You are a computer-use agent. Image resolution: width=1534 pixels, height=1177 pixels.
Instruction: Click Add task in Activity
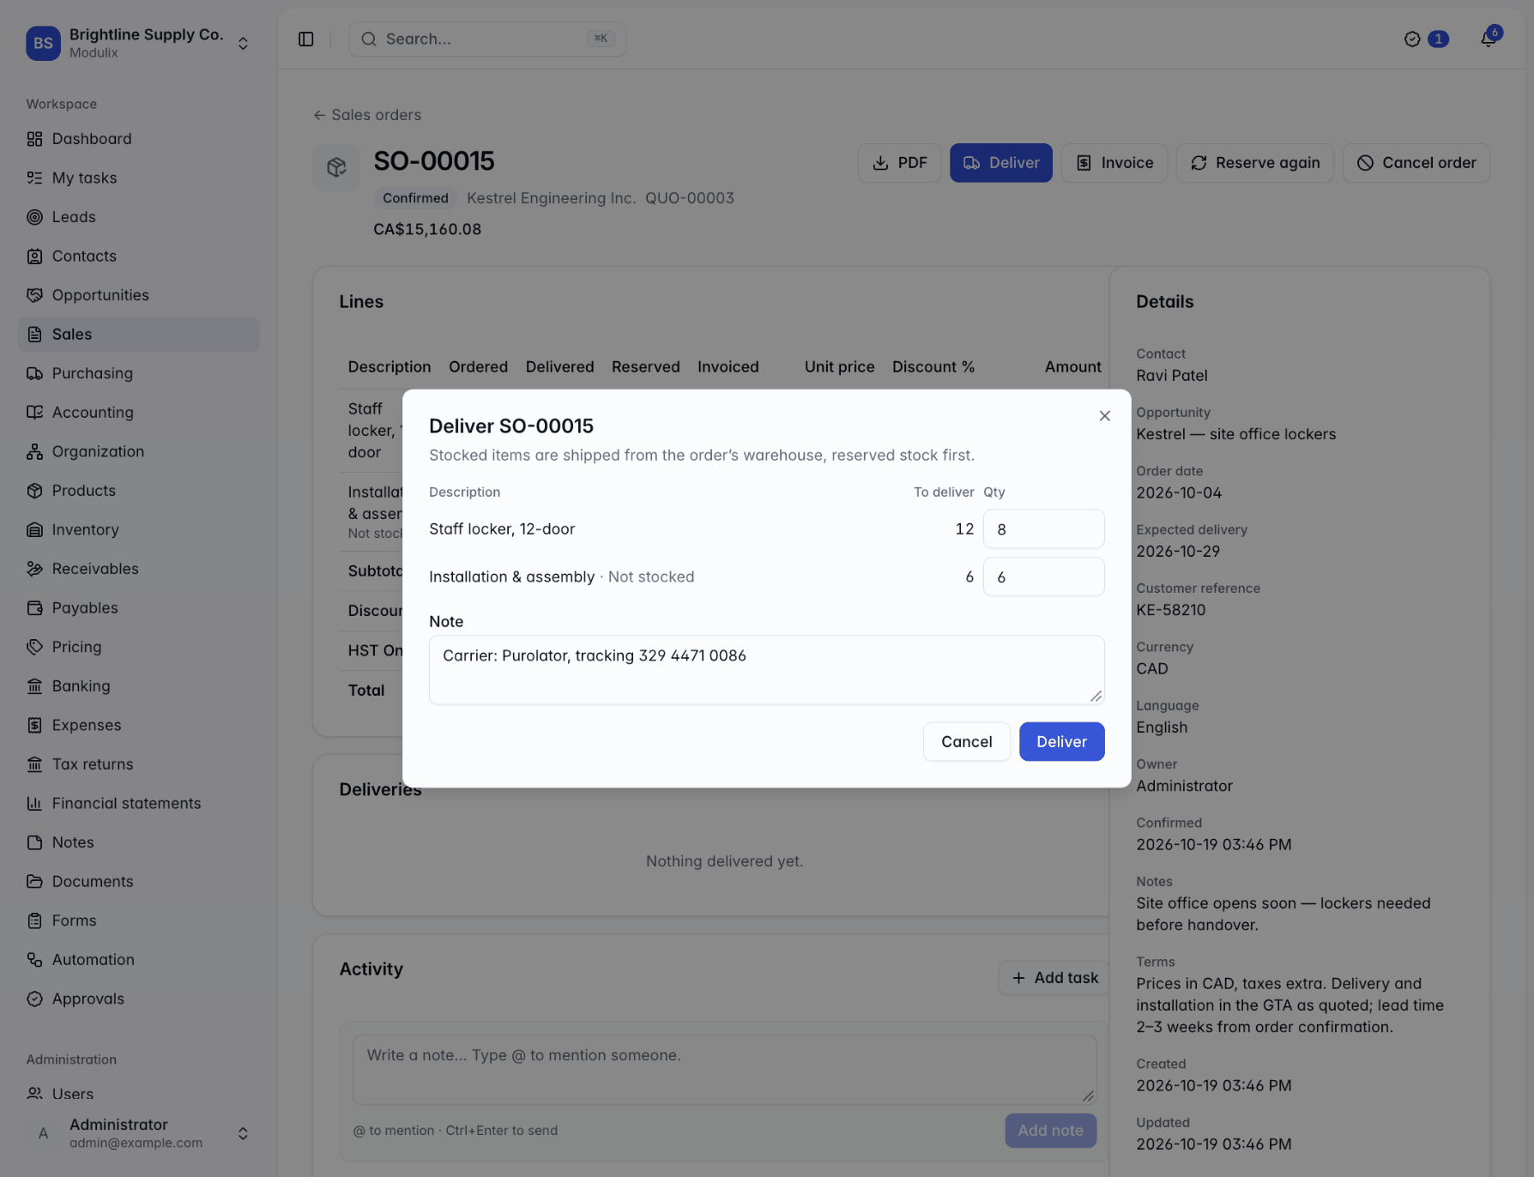pyautogui.click(x=1054, y=978)
